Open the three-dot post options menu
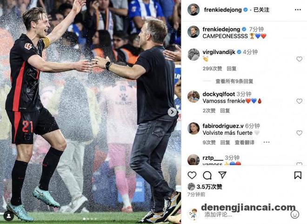This screenshot has width=307, height=224. 298,10
